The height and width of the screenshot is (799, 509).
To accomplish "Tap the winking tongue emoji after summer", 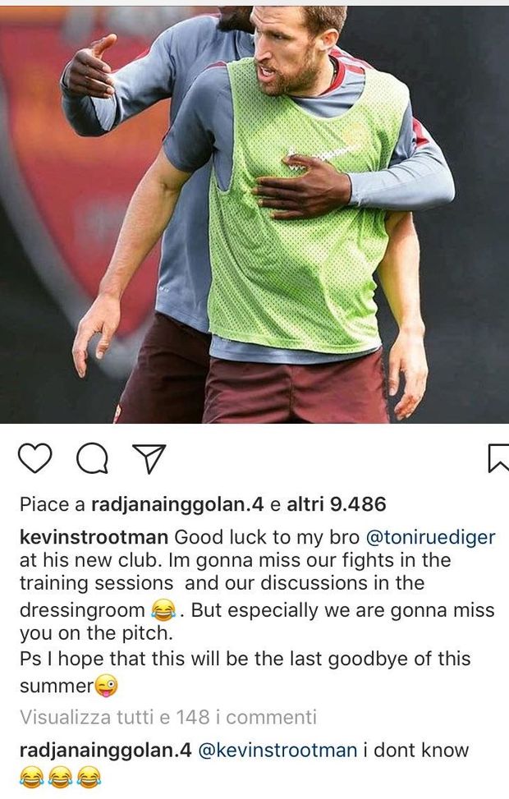I will click(106, 686).
